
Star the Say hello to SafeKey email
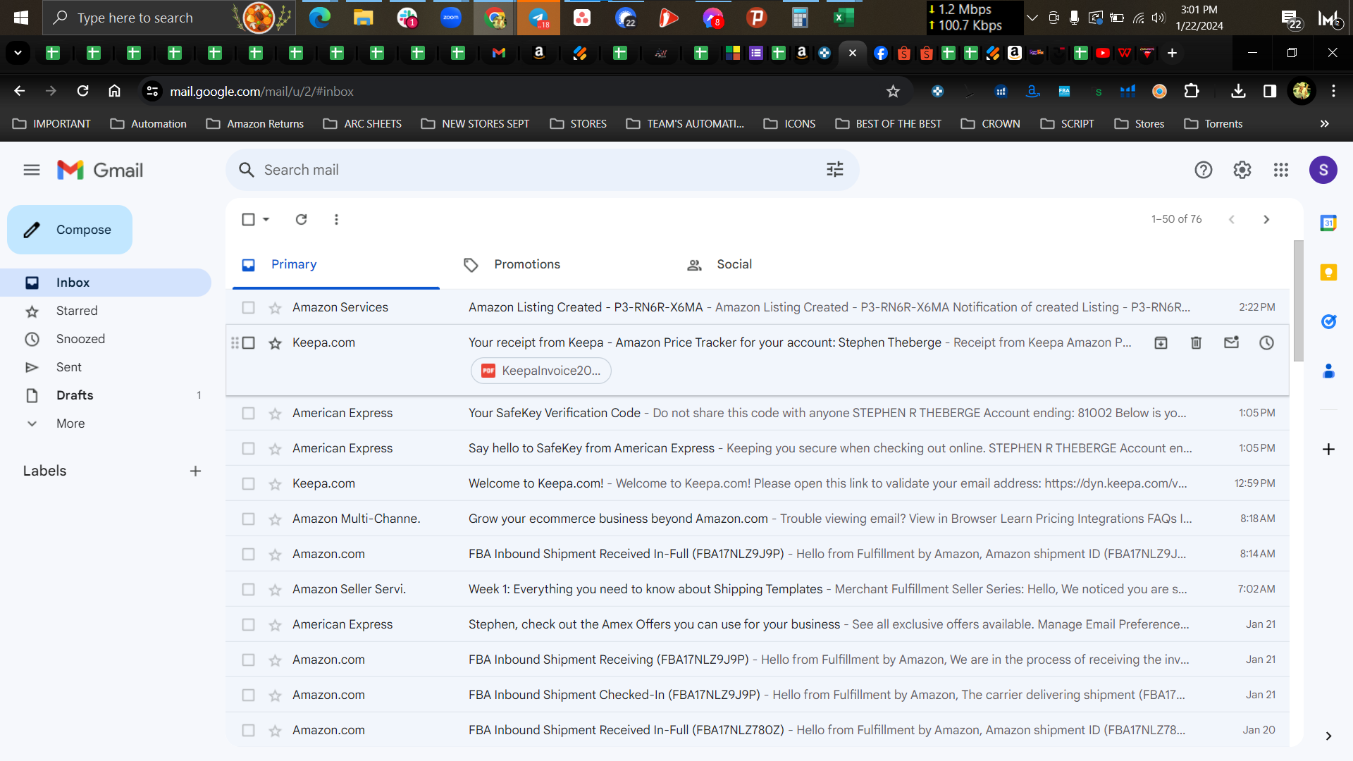275,449
